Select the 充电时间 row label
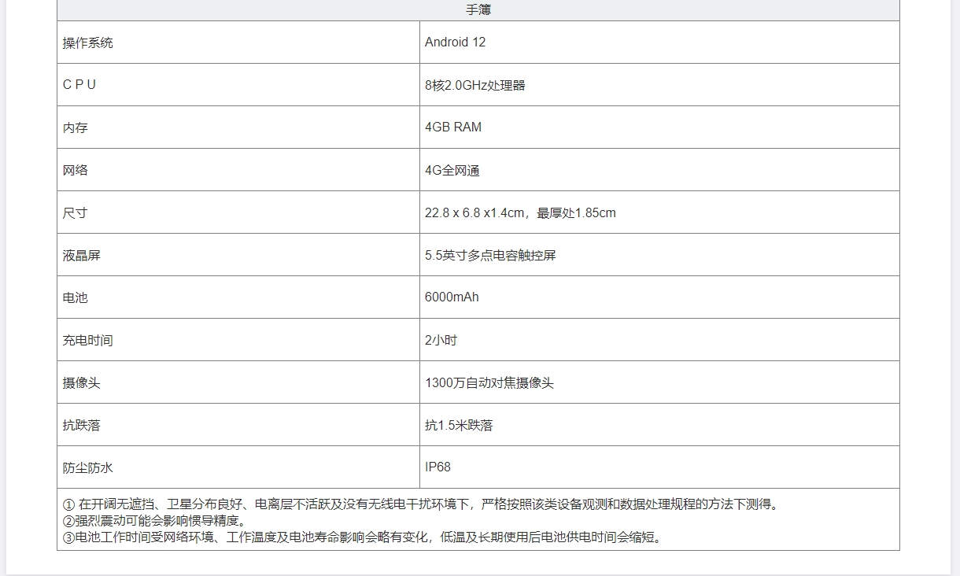960x576 pixels. pos(88,340)
